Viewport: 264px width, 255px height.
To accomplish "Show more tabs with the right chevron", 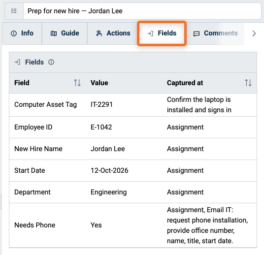I will point(254,33).
